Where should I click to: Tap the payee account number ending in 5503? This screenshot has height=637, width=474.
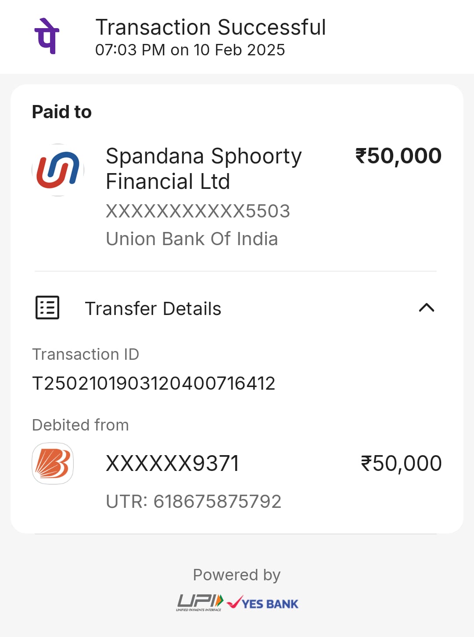coord(198,211)
